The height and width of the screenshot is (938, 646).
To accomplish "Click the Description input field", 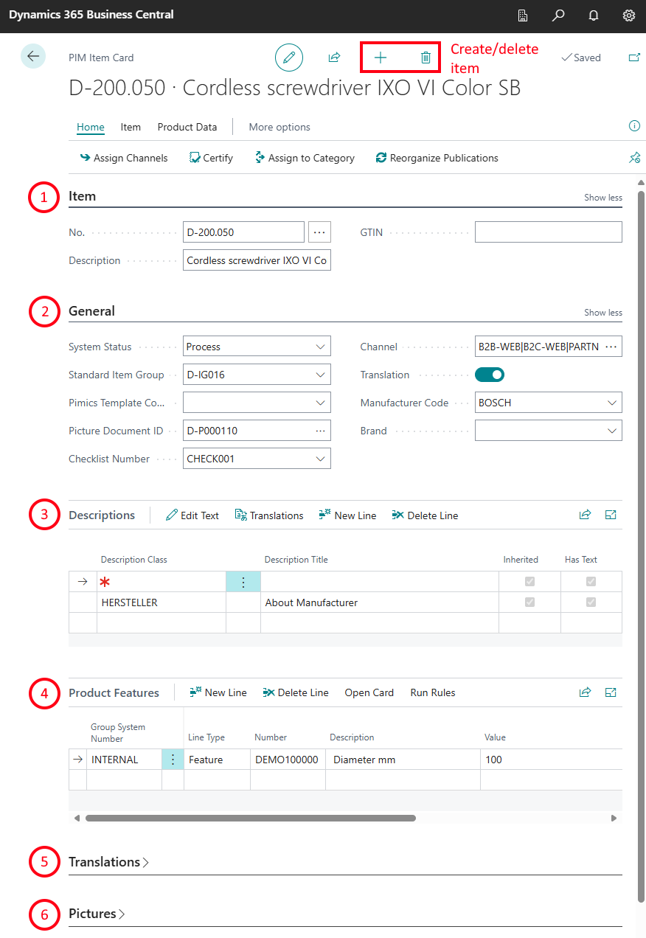I will click(257, 260).
